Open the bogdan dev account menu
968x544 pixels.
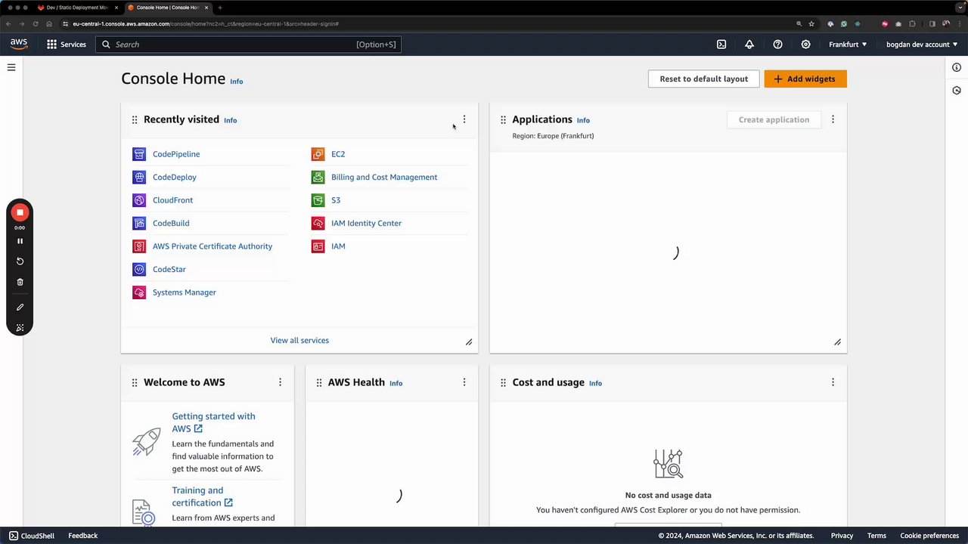[922, 45]
